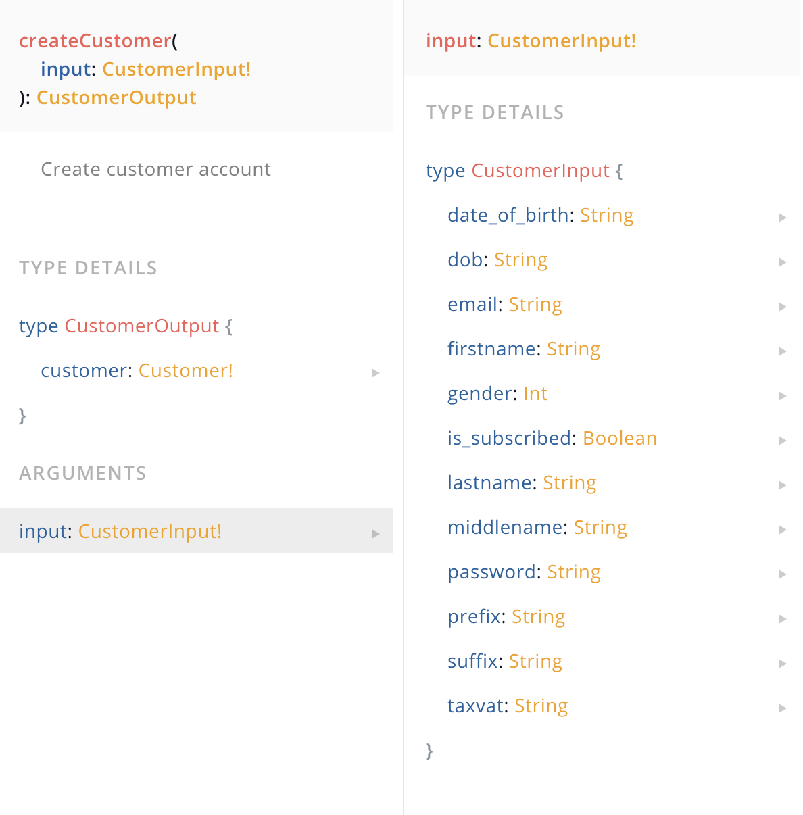Click arrow icon beside customer: Customer! field

375,373
